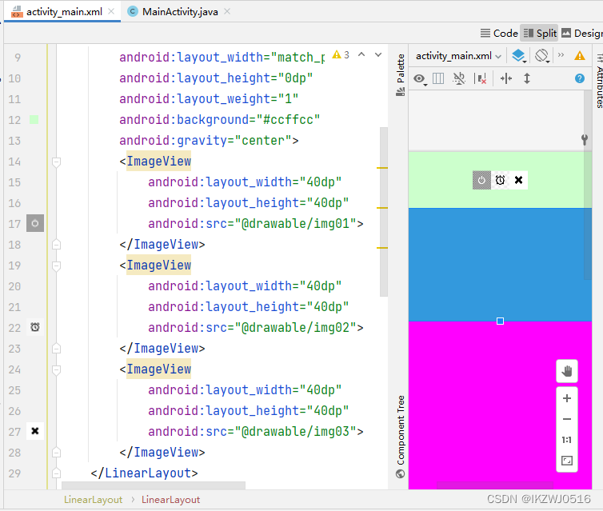The image size is (603, 511).
Task: Go to previous highlighted problem arrow
Action: tap(361, 55)
